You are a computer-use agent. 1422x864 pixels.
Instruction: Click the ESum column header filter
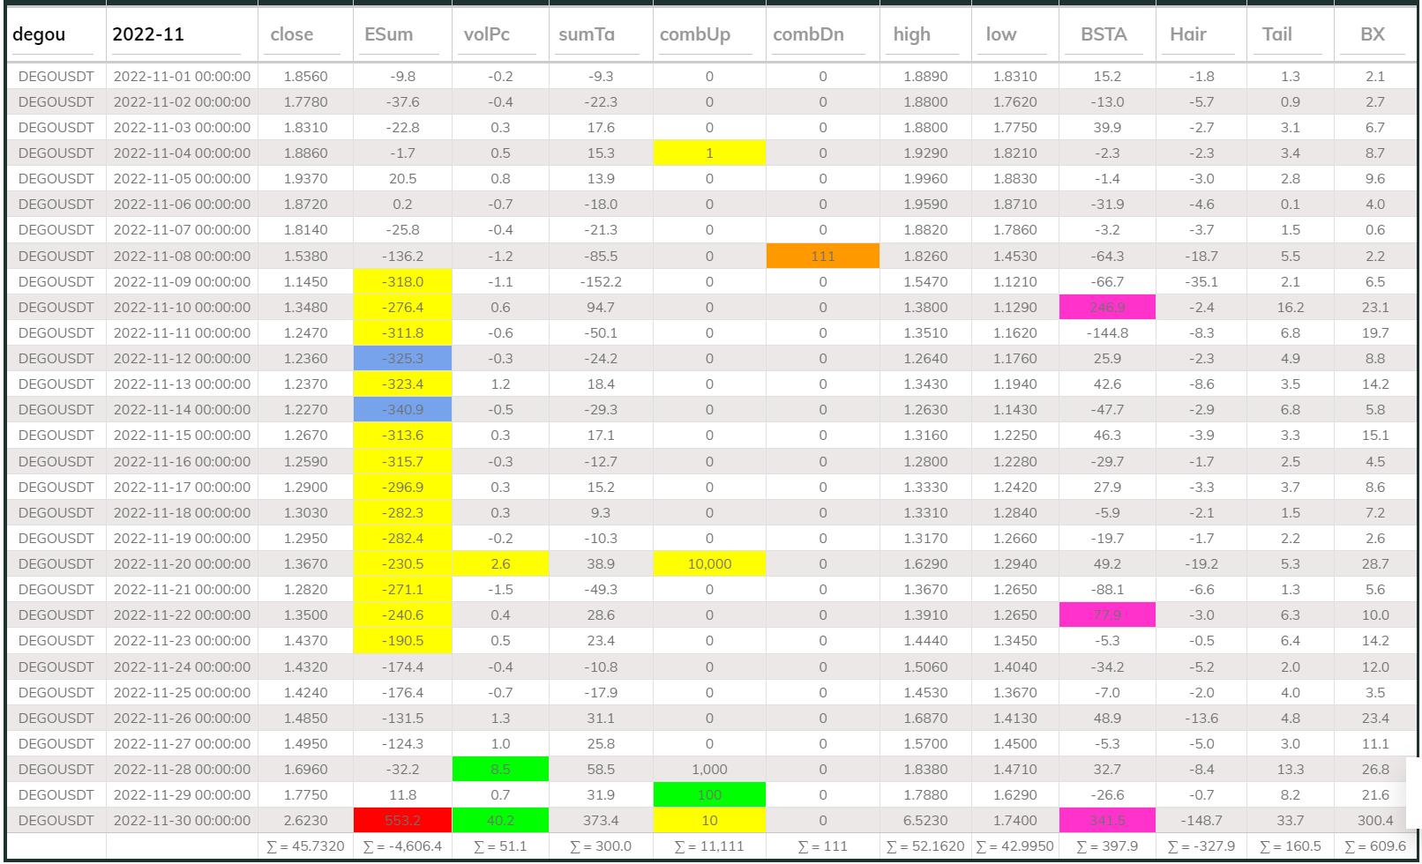(x=402, y=34)
